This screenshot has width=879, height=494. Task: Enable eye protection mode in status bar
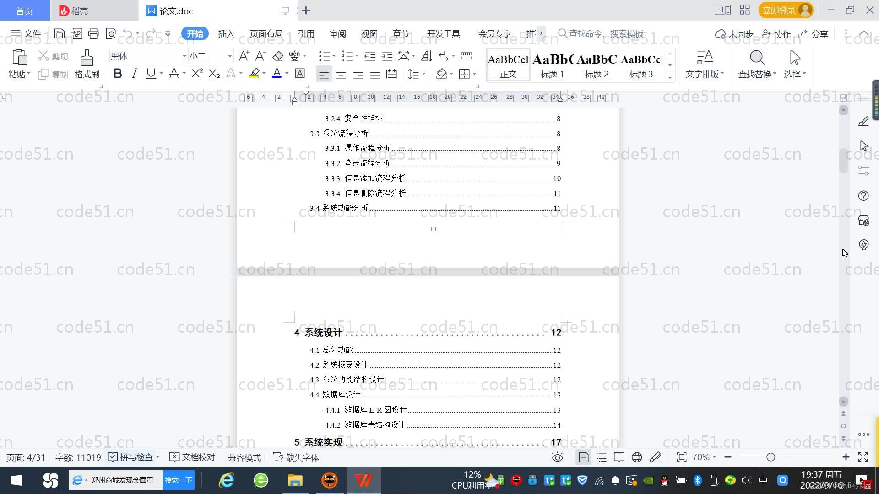pyautogui.click(x=557, y=457)
